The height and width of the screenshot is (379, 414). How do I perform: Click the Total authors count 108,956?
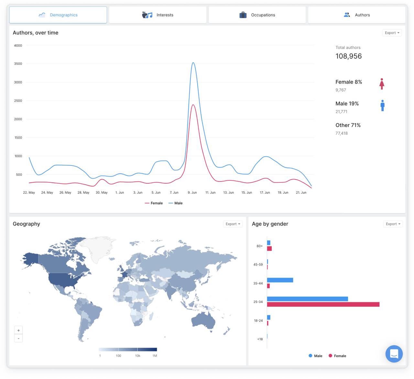point(348,56)
